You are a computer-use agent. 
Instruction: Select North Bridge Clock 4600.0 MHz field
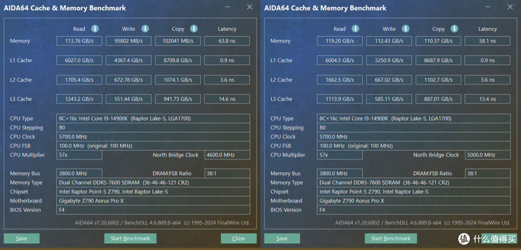(227, 155)
